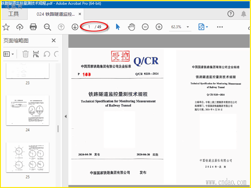Collapse the navigation pane arrow
Viewport: 251px width, 188px height.
66,116
